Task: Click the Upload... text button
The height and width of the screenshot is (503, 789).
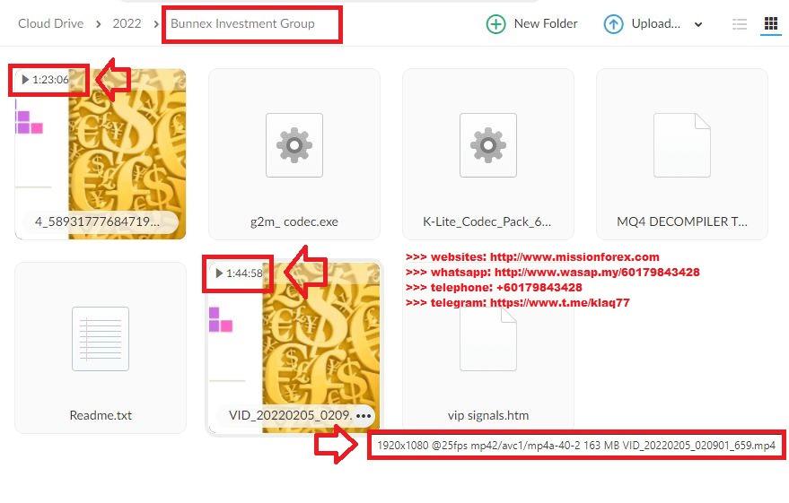Action: [655, 23]
